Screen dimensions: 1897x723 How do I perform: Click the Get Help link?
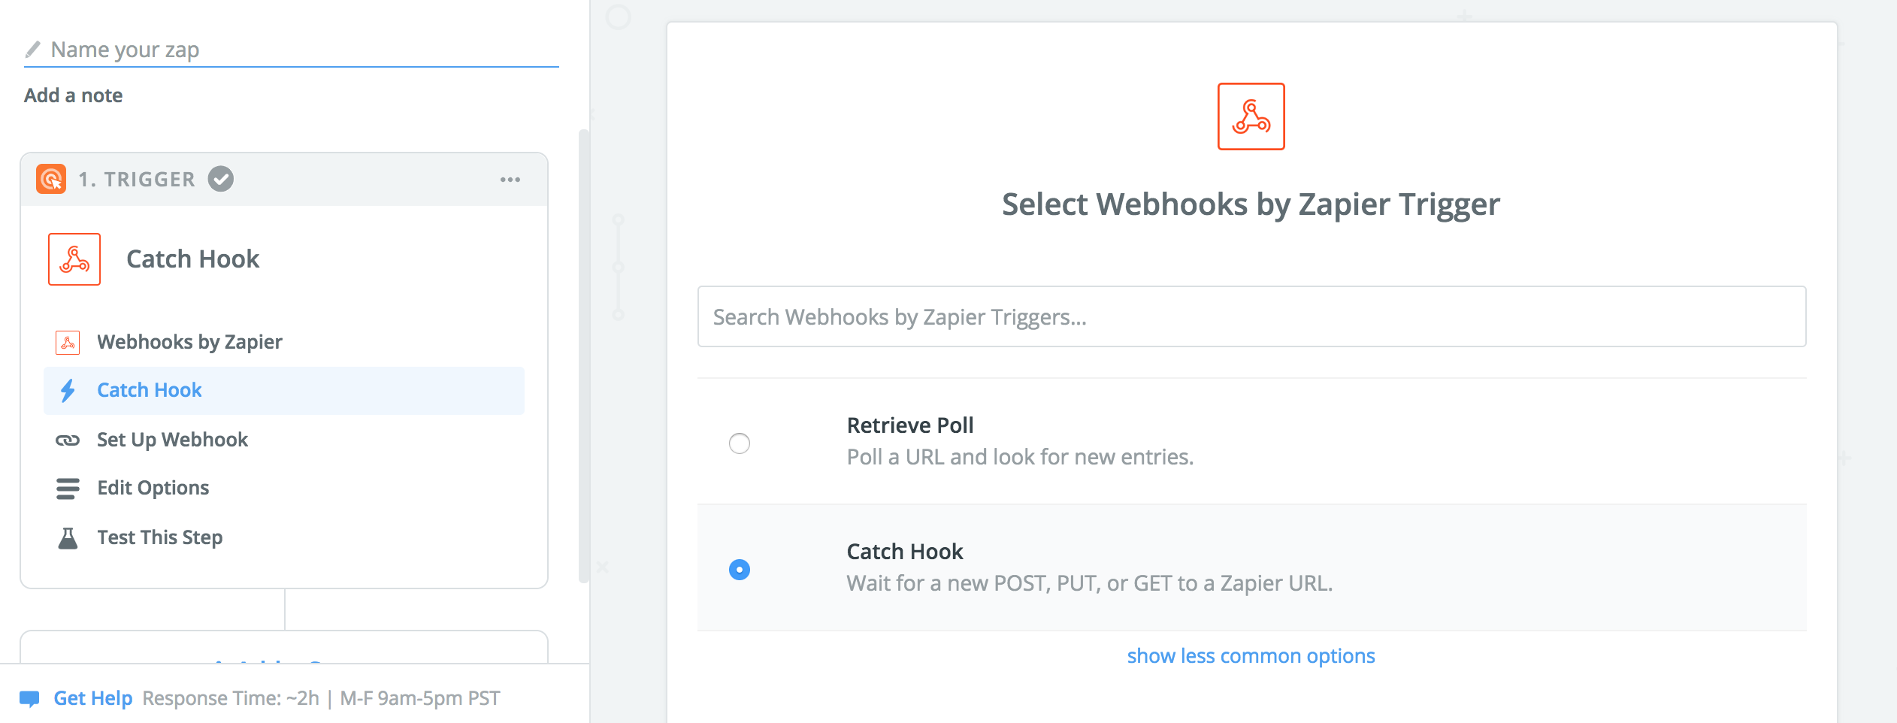point(93,698)
